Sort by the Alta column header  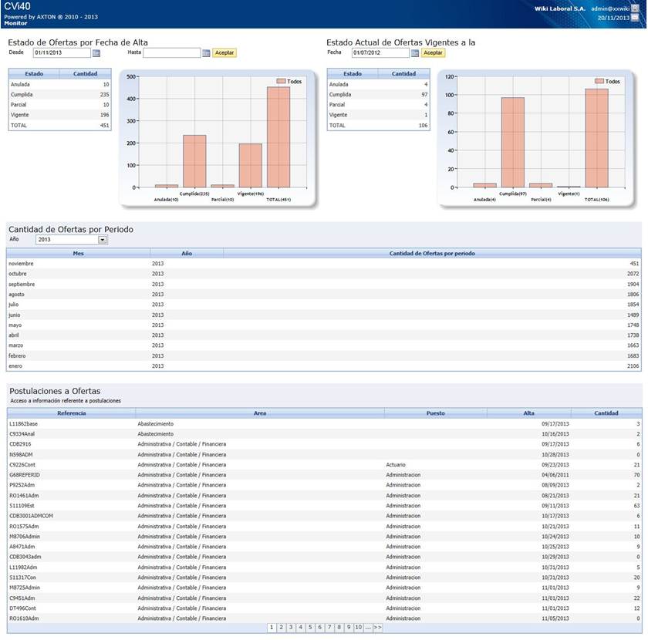pyautogui.click(x=528, y=413)
